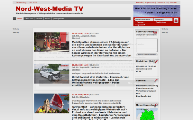This screenshot has width=193, height=120.
Task: Click location link NI / Hildesheim
Action: click(81, 97)
